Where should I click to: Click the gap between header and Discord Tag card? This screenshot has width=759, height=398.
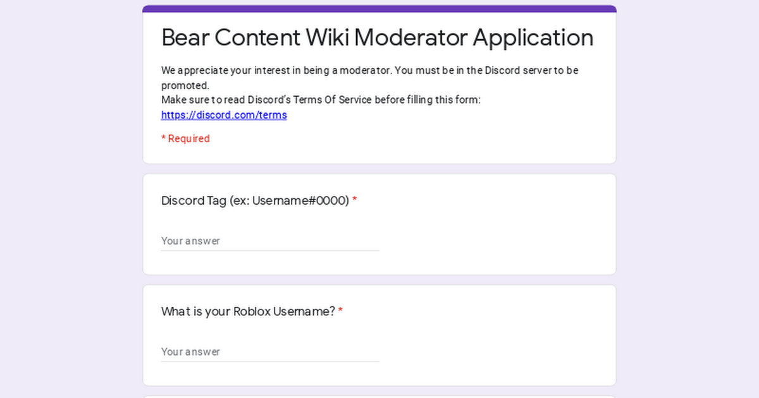[379, 169]
